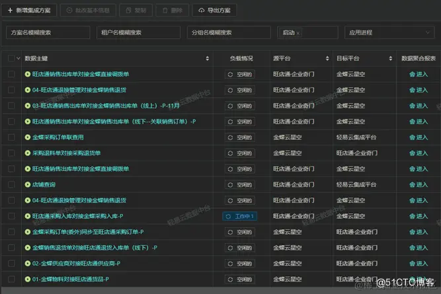The image size is (441, 294).
Task: Open the 采购退料单对接采购退货单 plan
Action: [x=66, y=153]
